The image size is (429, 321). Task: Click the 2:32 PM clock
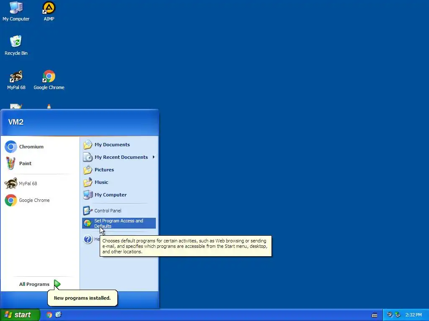(x=413, y=315)
